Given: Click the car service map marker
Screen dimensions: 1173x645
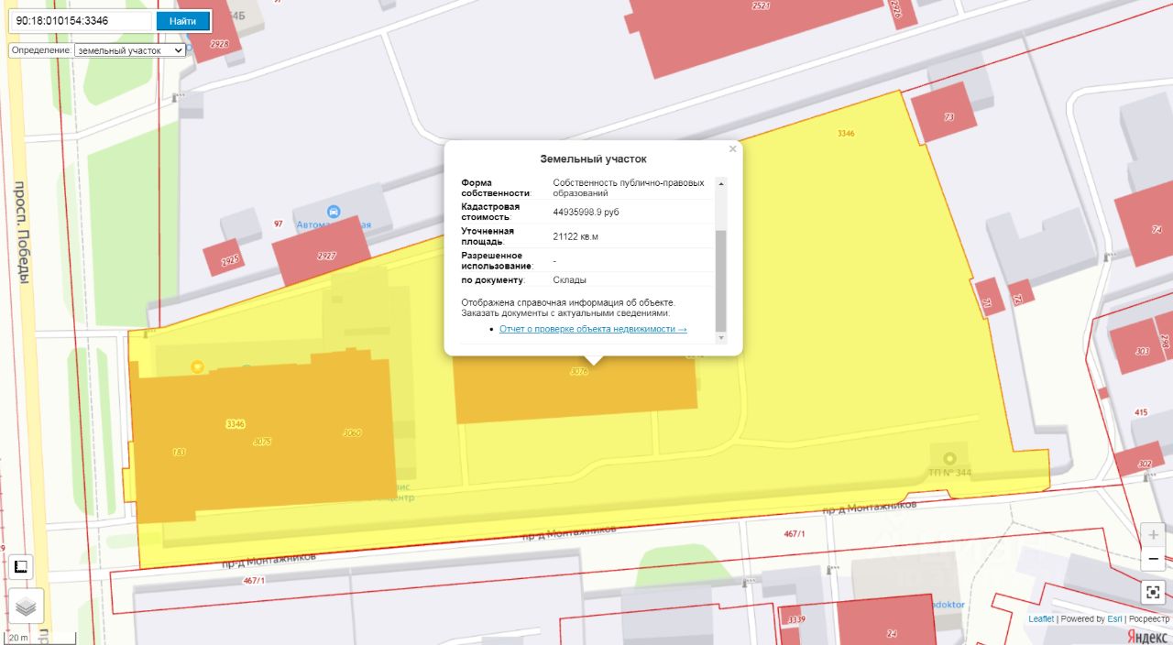Looking at the screenshot, I should pos(333,212).
